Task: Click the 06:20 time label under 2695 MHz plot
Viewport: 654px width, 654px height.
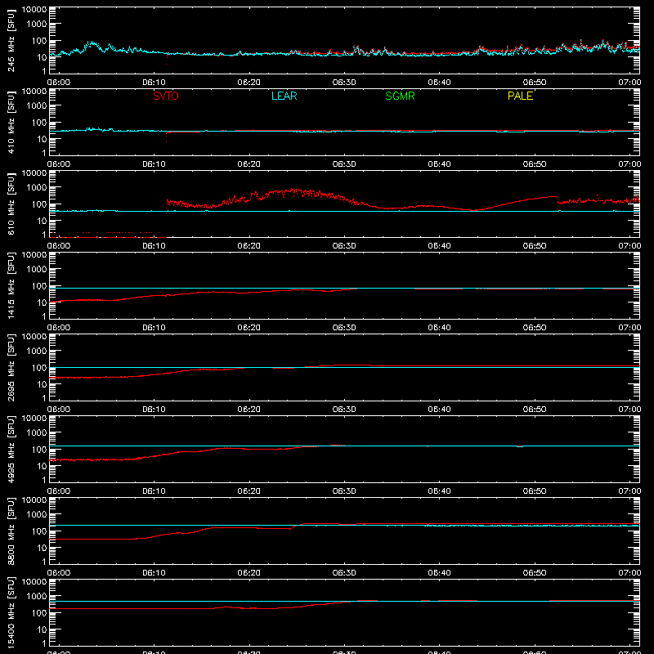Action: (249, 410)
